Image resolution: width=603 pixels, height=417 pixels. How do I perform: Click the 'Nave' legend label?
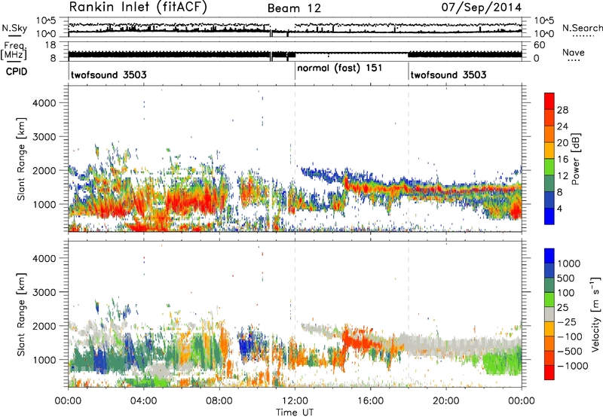coord(573,52)
